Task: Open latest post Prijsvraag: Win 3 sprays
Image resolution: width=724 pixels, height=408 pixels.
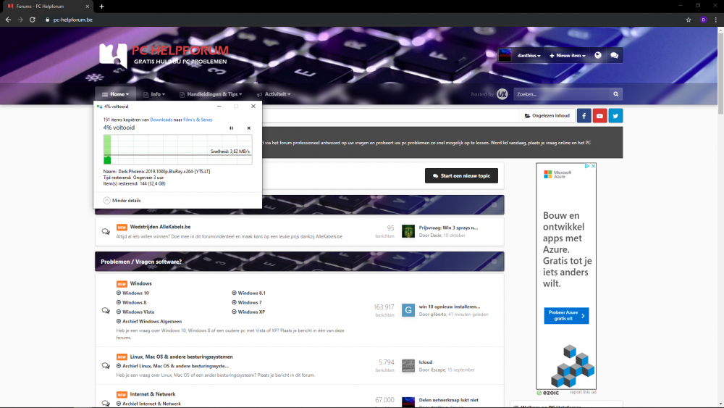Action: click(x=448, y=228)
